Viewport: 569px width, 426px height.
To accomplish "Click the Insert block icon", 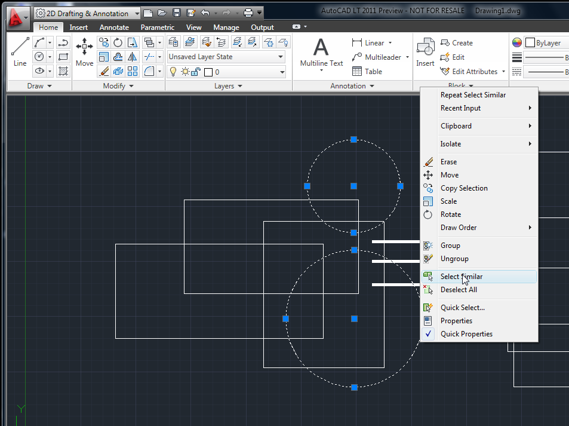I will click(x=425, y=48).
